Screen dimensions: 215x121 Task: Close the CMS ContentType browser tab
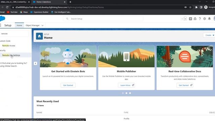click(x=29, y=2)
